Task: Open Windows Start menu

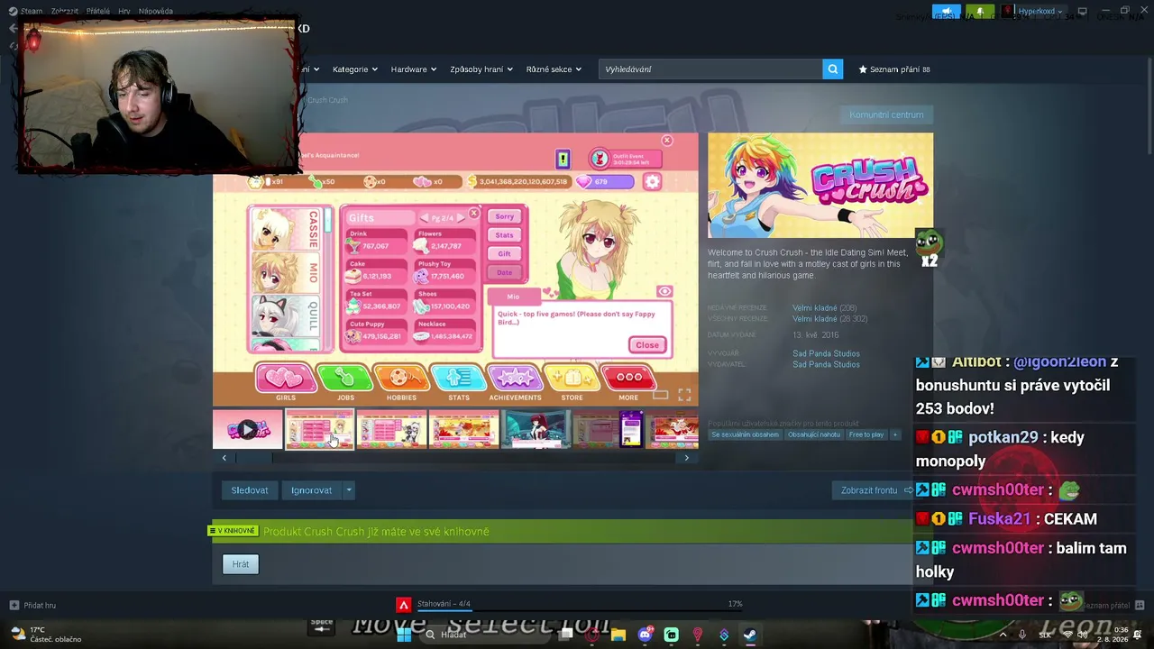Action: point(404,635)
